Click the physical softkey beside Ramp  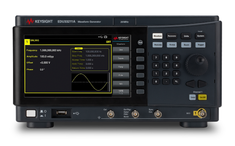pyautogui.click(x=140, y=67)
